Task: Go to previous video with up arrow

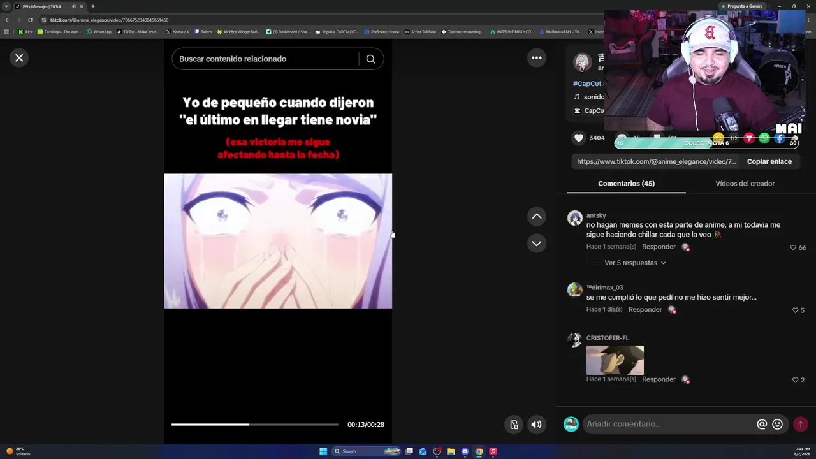Action: tap(537, 217)
